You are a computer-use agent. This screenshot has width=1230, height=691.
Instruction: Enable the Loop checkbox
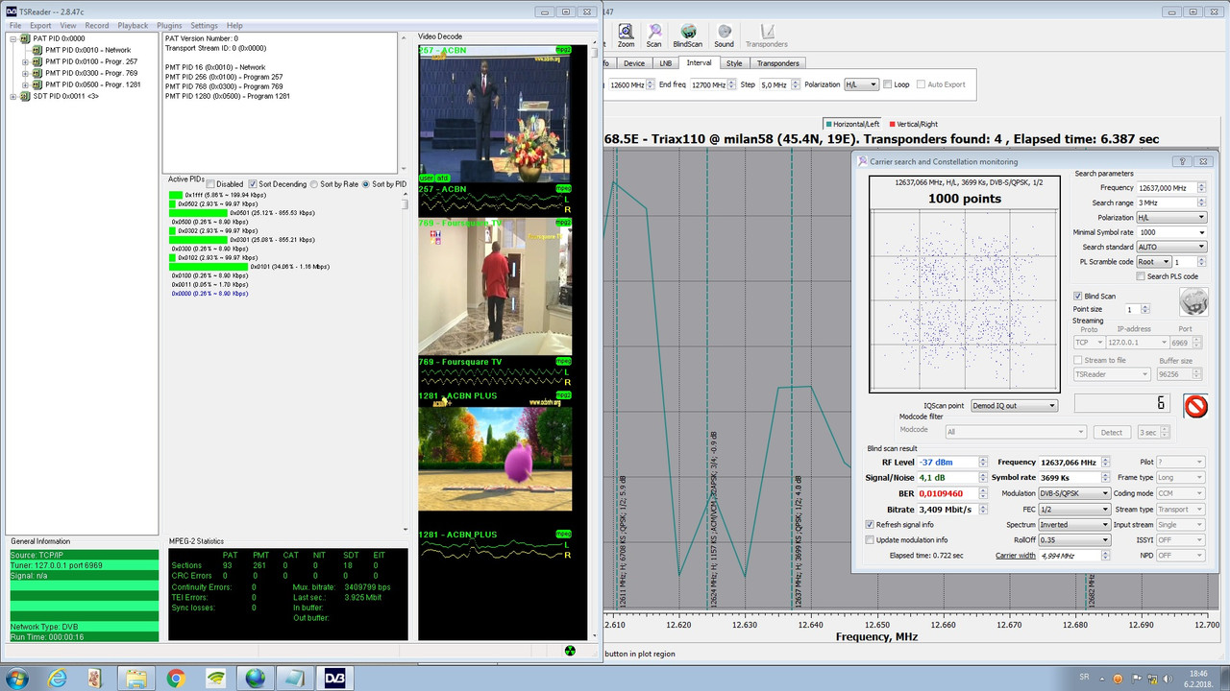click(x=888, y=84)
